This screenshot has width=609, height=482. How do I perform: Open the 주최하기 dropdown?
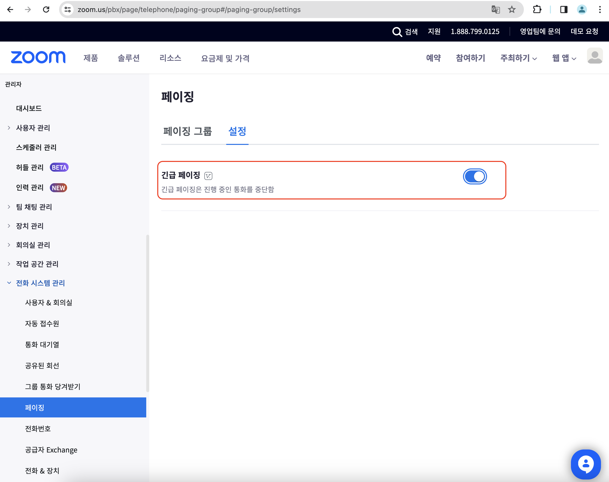518,58
